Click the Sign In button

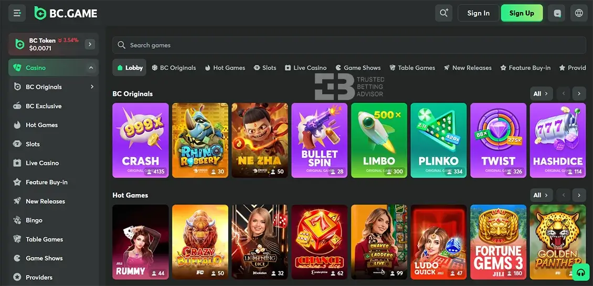(x=479, y=13)
